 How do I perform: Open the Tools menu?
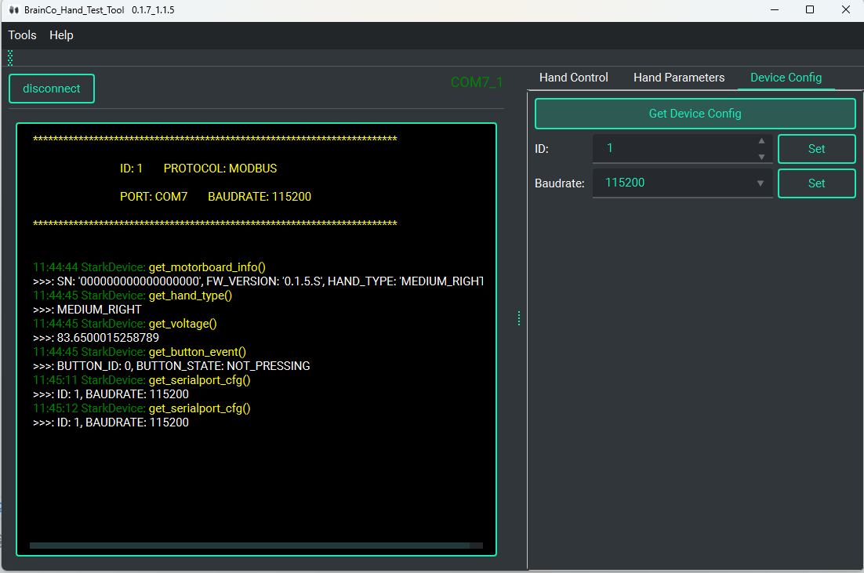click(x=23, y=35)
